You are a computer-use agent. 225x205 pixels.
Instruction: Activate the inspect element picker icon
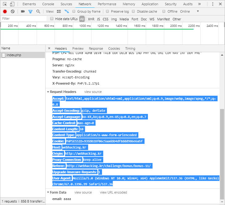tap(5, 4)
